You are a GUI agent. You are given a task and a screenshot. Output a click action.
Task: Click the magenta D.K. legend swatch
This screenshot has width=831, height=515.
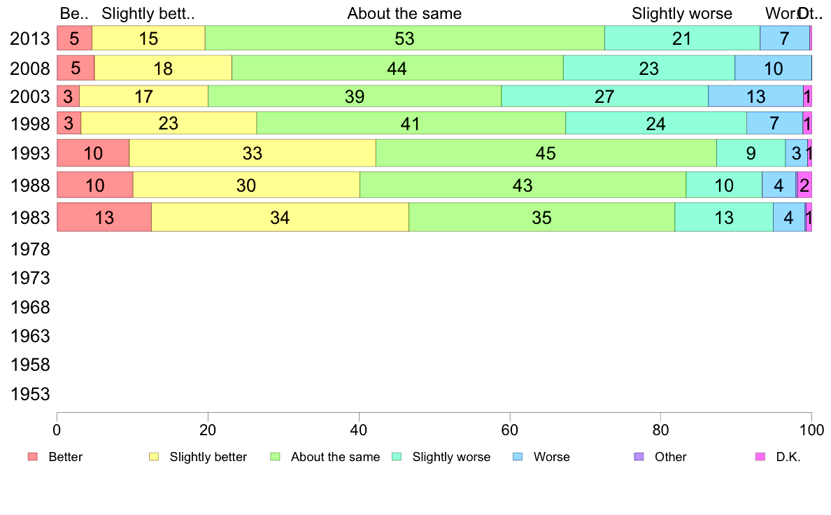click(x=760, y=457)
